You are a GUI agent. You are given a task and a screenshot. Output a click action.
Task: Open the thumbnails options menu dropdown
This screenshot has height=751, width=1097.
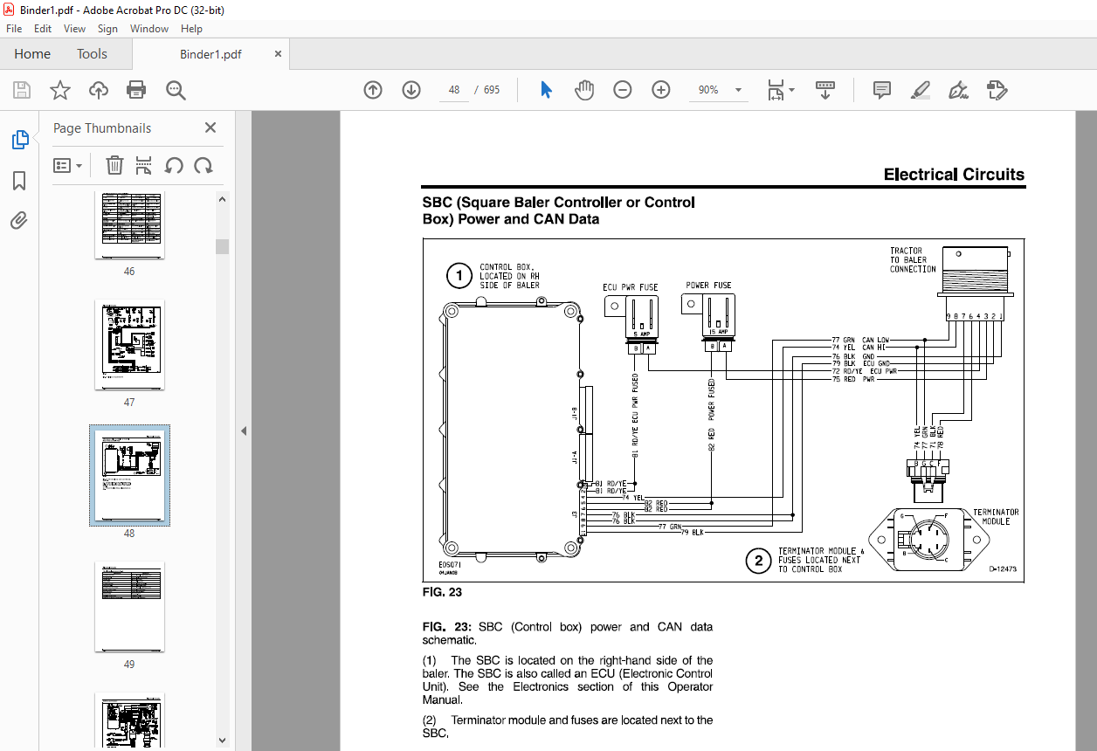68,165
